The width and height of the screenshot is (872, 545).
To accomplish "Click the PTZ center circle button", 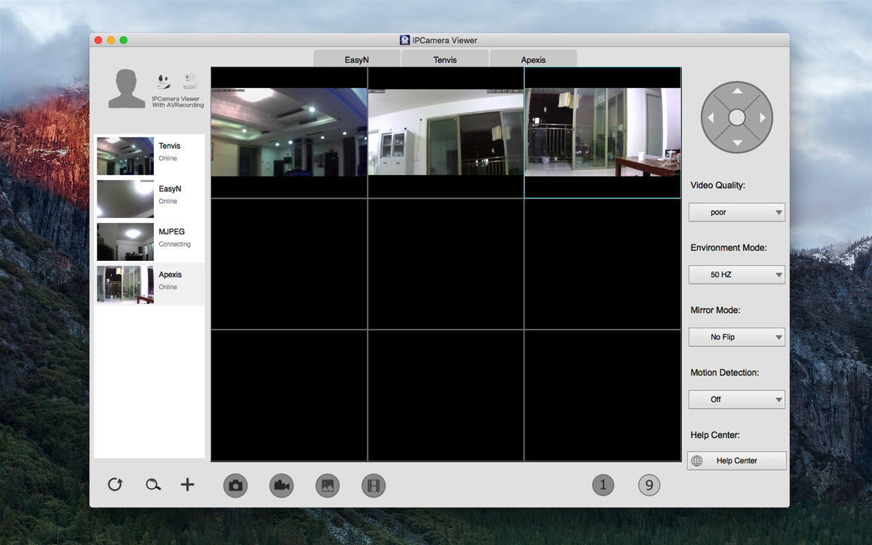I will [737, 117].
